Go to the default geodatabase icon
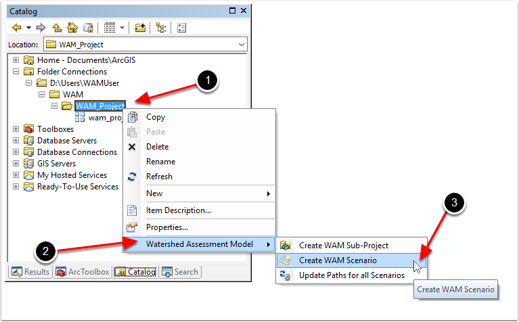Viewport: 519px width, 322px height. pos(88,28)
